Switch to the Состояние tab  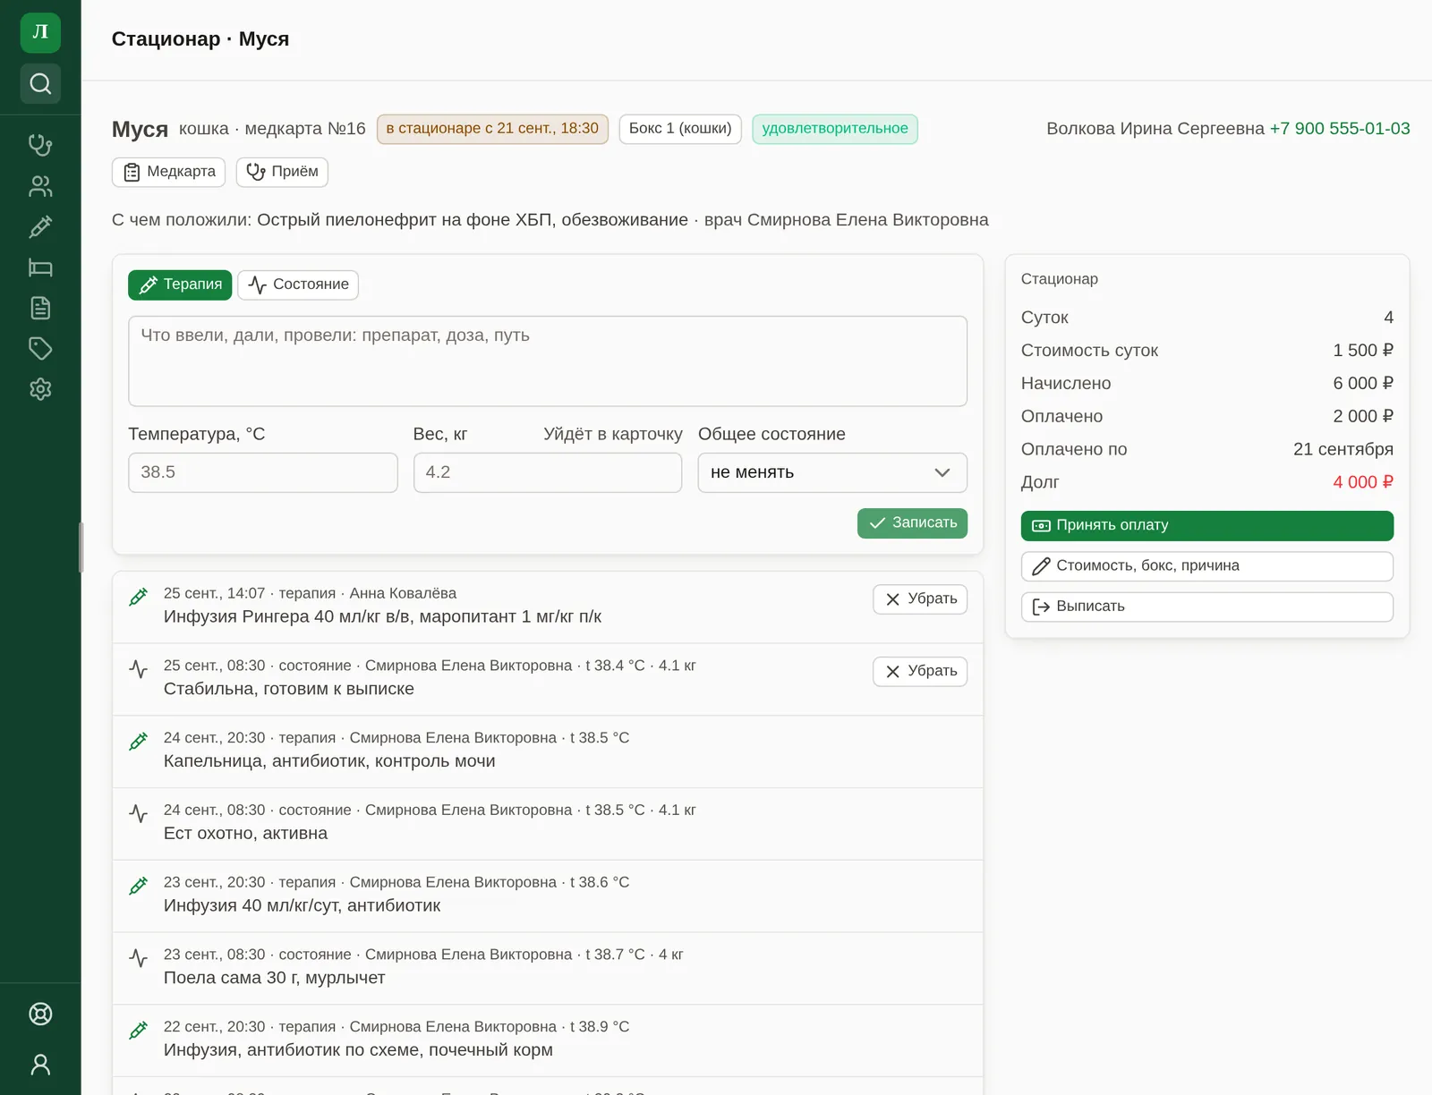tap(298, 284)
